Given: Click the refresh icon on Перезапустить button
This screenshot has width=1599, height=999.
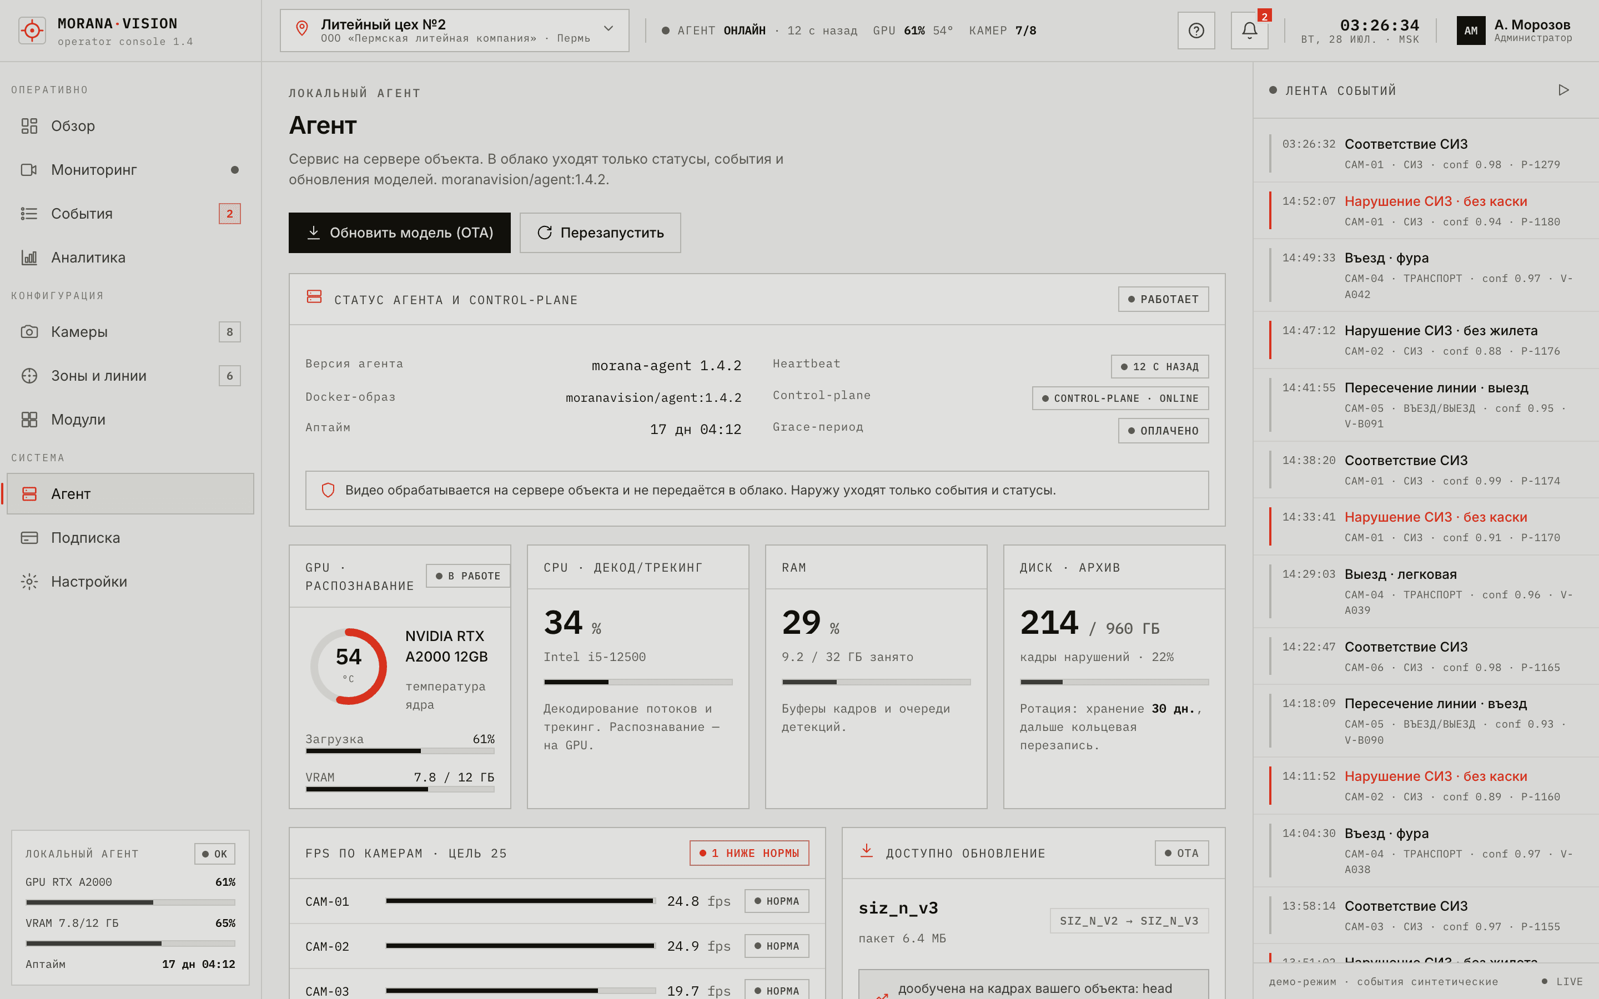Looking at the screenshot, I should (x=545, y=233).
